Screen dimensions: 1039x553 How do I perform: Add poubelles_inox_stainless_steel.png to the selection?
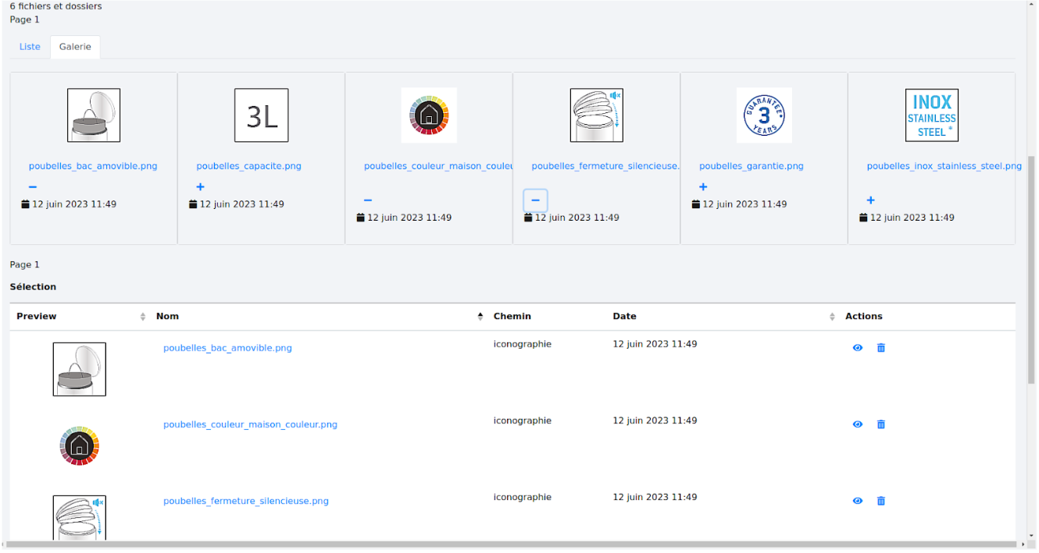(x=870, y=200)
